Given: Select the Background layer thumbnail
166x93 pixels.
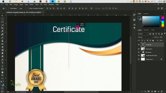Looking at the screenshot, I should (x=143, y=59).
